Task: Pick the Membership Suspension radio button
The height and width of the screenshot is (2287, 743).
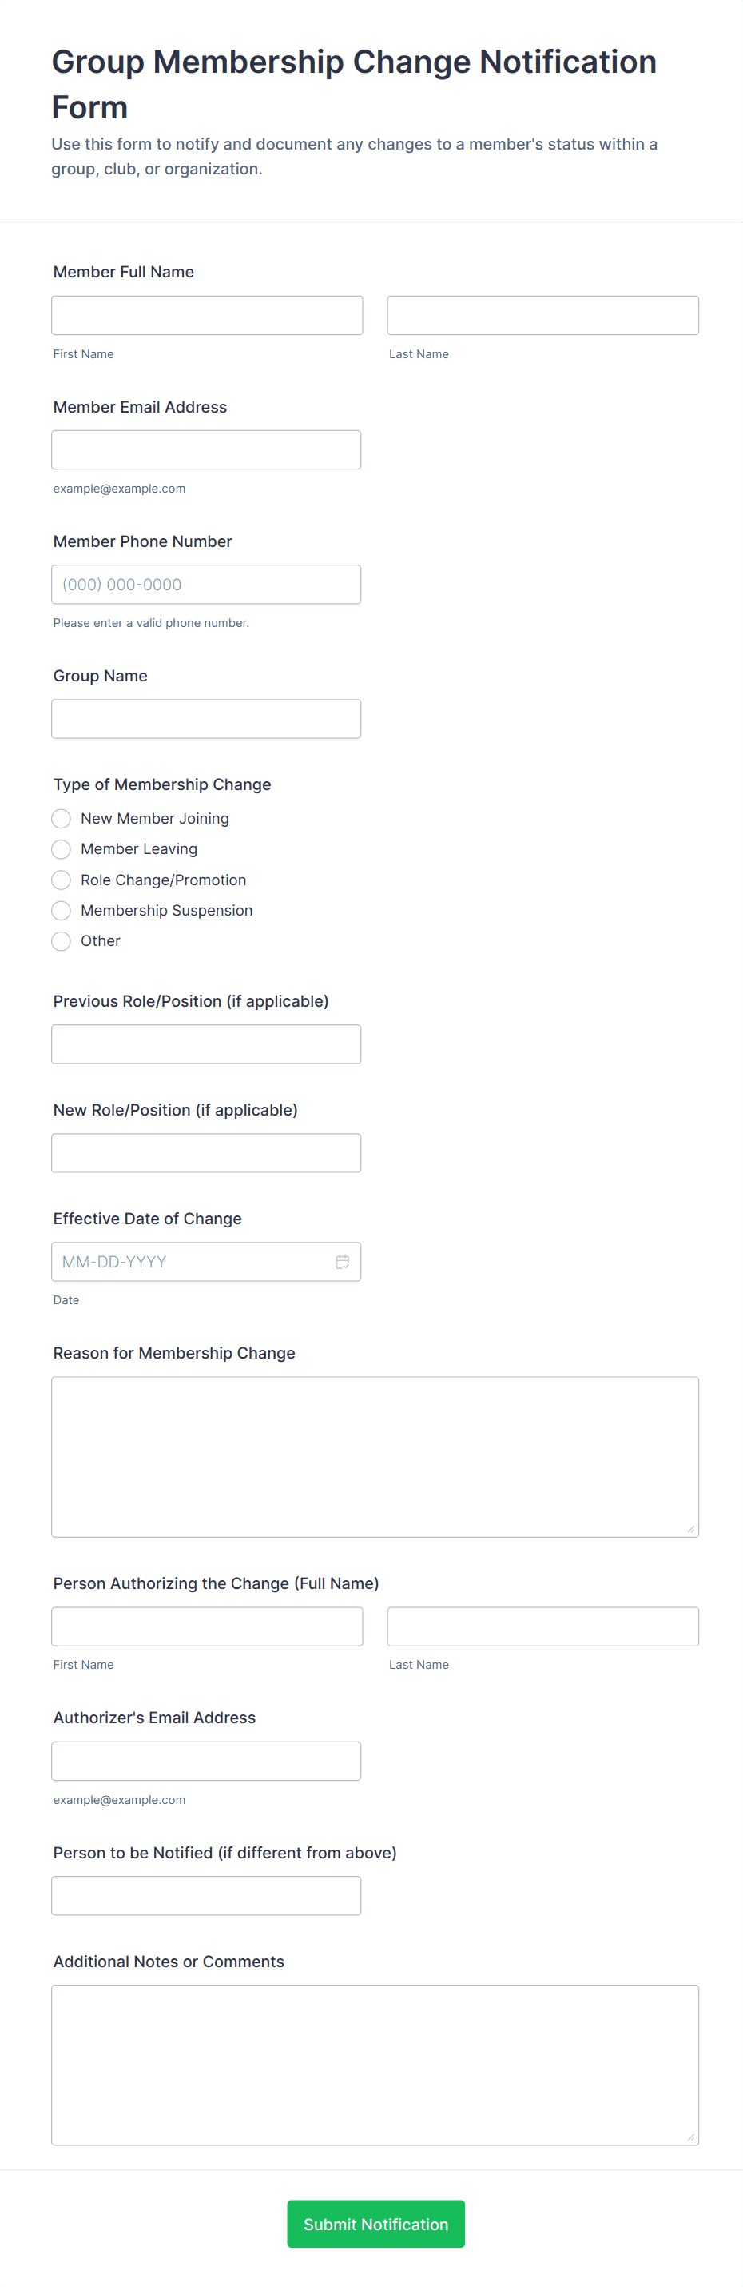Action: [x=62, y=911]
